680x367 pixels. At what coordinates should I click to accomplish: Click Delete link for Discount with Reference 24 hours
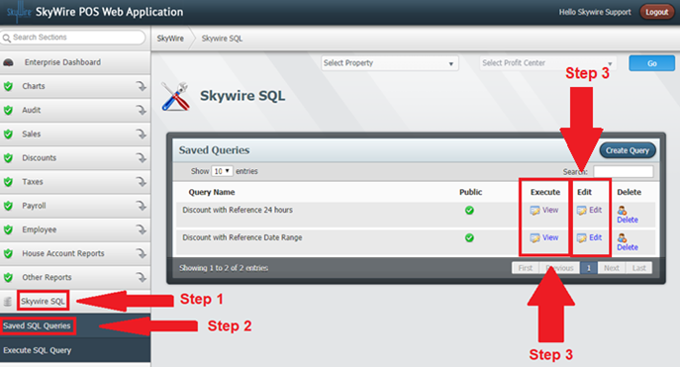[x=628, y=220]
